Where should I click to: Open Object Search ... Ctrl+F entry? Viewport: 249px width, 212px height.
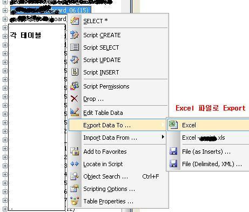(x=118, y=176)
